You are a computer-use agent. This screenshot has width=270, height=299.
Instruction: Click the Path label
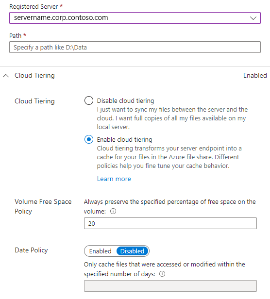click(15, 35)
